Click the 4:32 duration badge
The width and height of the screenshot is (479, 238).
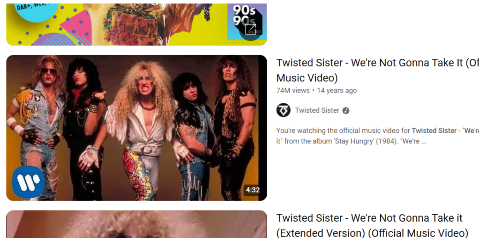(x=253, y=190)
